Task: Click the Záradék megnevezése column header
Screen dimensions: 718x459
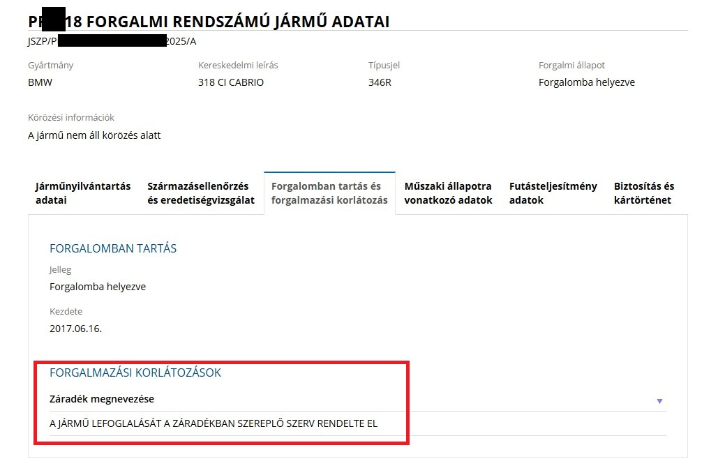Action: coord(102,399)
